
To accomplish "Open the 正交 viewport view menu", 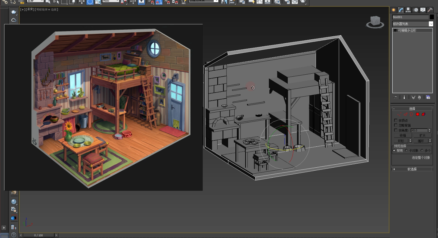I will pyautogui.click(x=30, y=10).
